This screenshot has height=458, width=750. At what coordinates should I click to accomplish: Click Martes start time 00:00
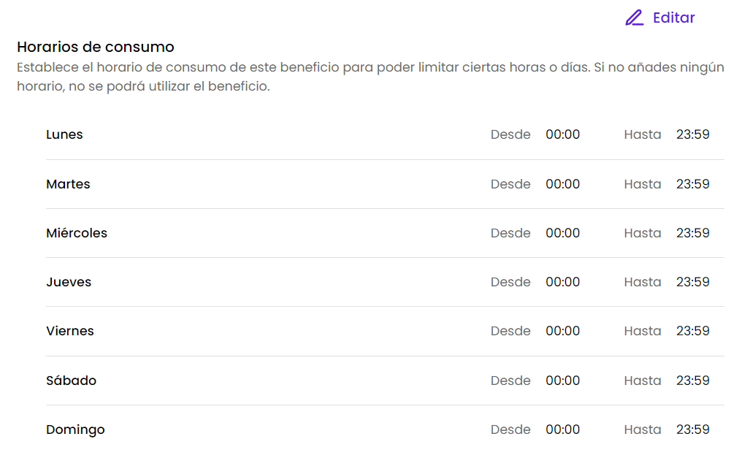(562, 184)
